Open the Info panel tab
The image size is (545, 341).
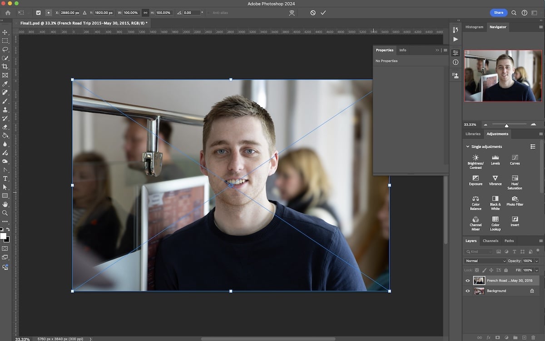(402, 50)
